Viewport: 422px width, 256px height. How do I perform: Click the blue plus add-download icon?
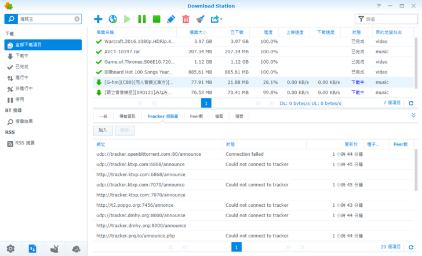(98, 19)
